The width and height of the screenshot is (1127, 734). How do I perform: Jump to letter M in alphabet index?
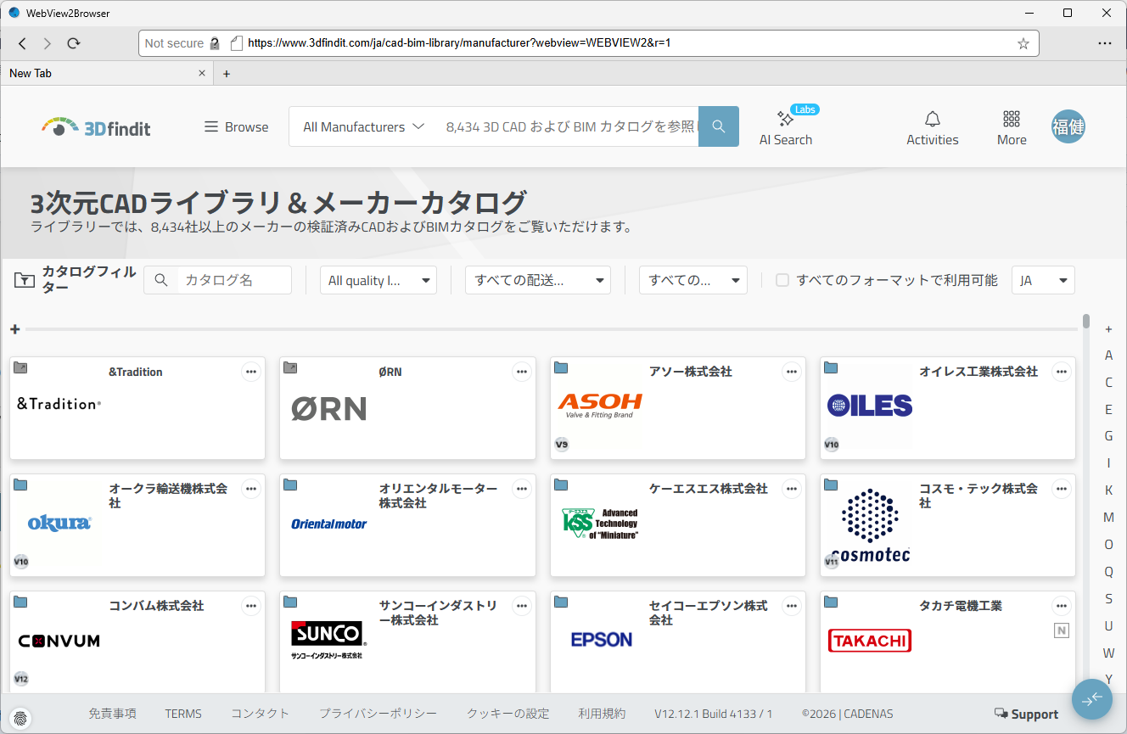coord(1108,518)
